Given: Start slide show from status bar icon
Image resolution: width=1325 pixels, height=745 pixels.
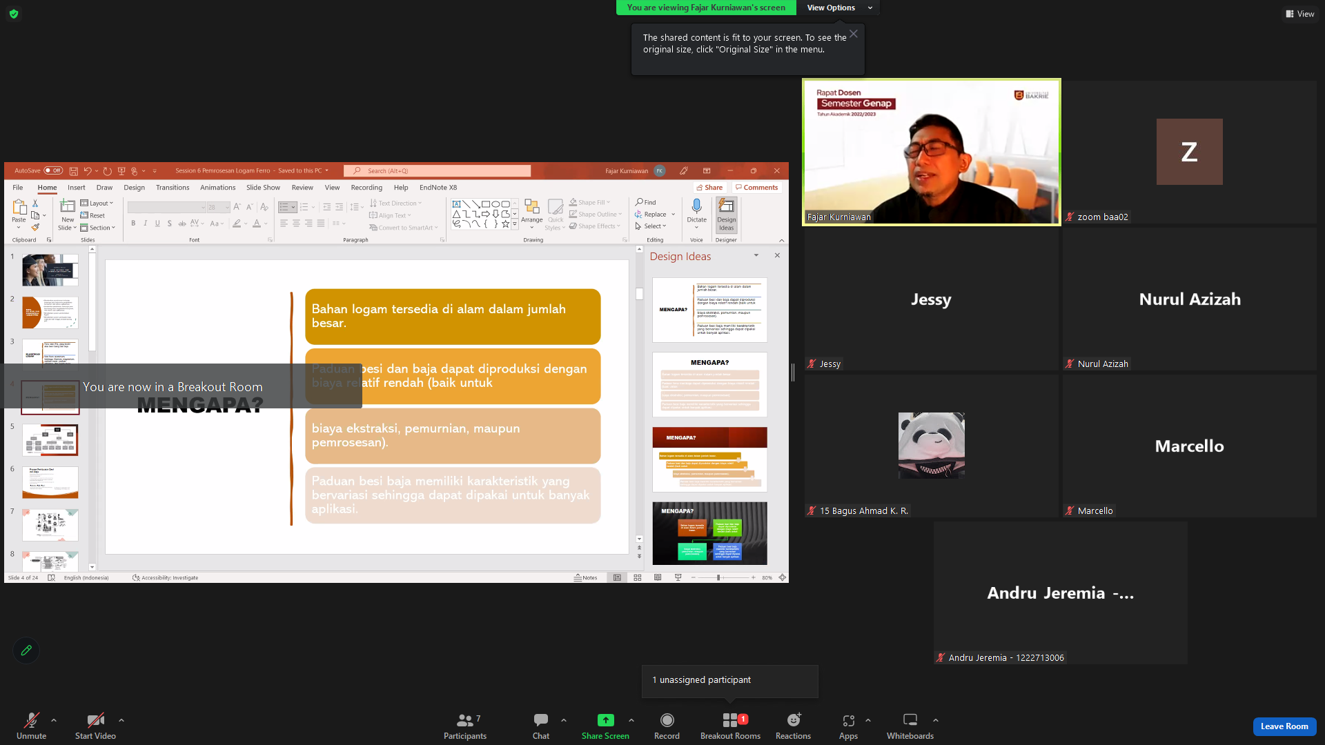Looking at the screenshot, I should click(678, 578).
